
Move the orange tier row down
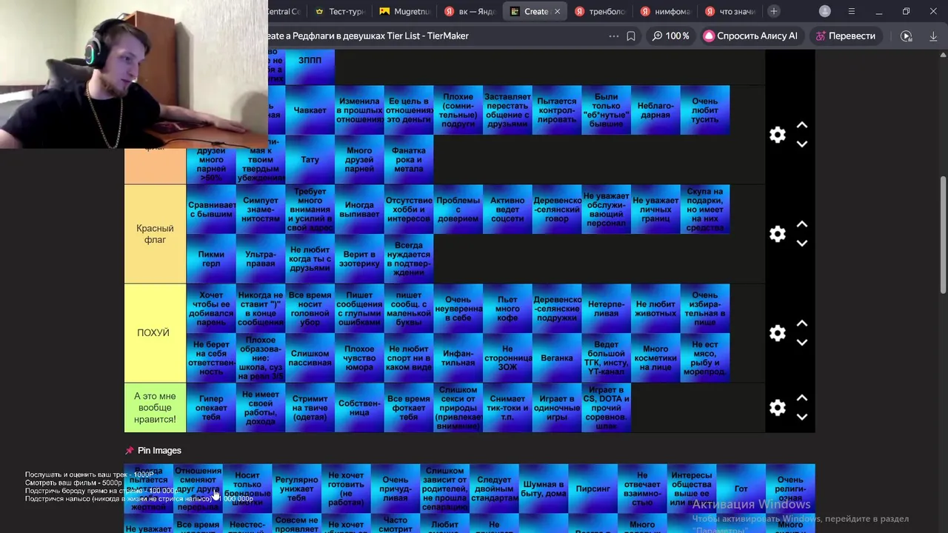pyautogui.click(x=802, y=144)
